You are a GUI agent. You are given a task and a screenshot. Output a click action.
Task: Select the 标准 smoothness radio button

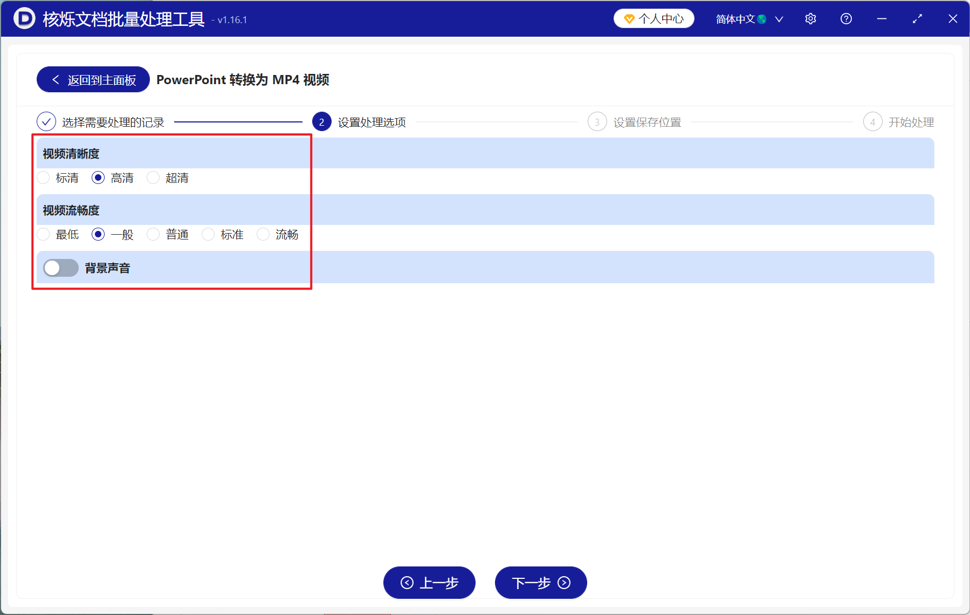208,234
